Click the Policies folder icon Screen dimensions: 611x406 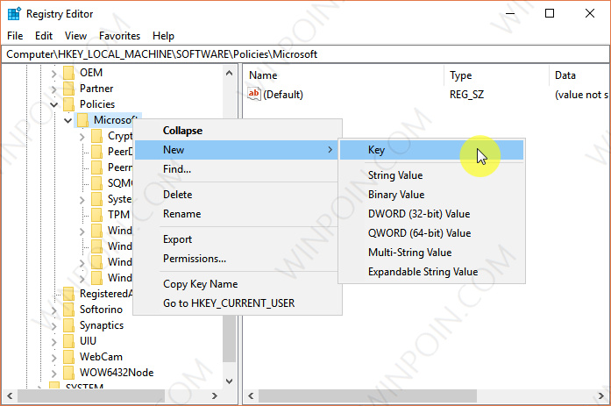(x=68, y=104)
